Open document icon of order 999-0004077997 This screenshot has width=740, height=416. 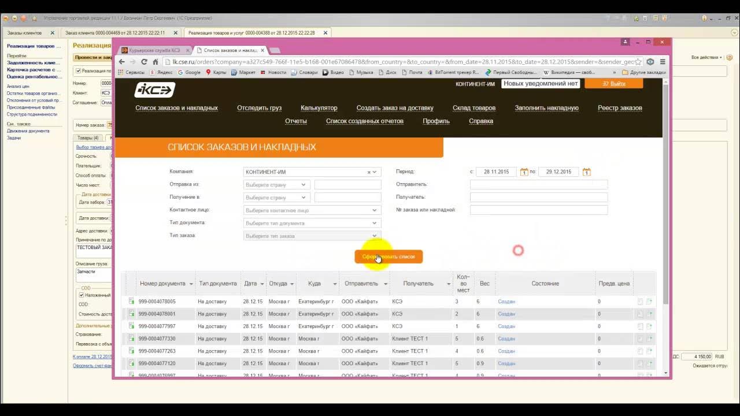pyautogui.click(x=131, y=326)
